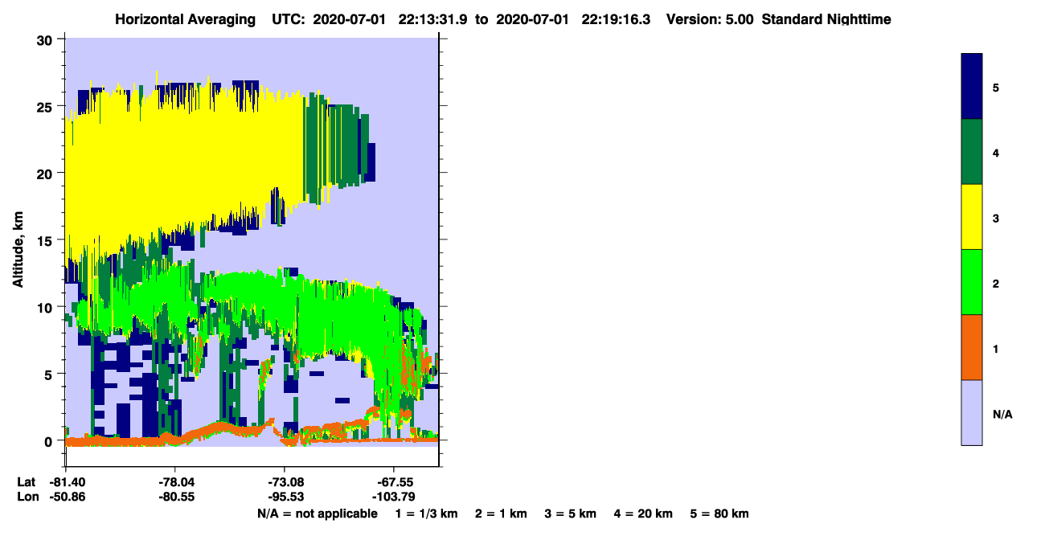Screen dimensions: 1045x536
Task: Click the lavender N/A color bar segment
Action: click(972, 412)
